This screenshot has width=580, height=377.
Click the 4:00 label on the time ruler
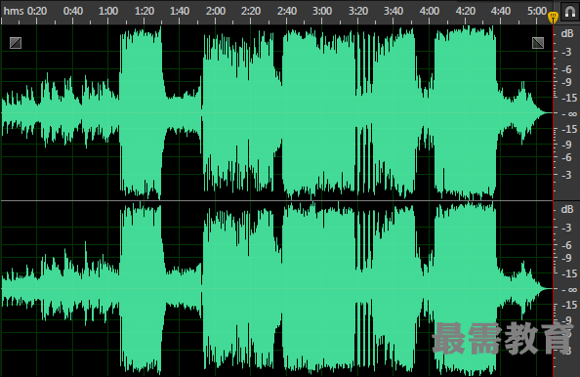coord(430,11)
